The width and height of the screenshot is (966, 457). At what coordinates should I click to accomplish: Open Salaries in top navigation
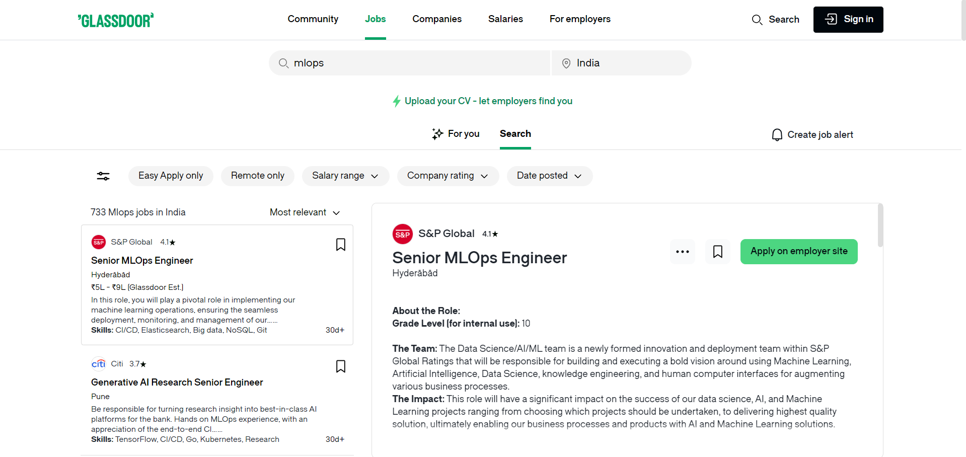[x=505, y=19]
